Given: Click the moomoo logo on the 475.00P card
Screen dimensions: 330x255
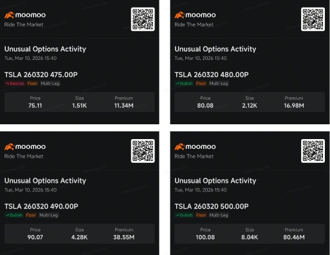Looking at the screenshot, I should 25,15.
